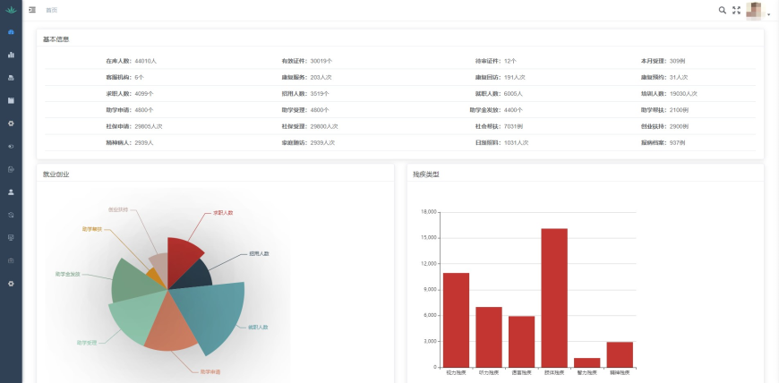Screen dimensions: 779x383
Task: Click the 言语残疾 bar in chart
Action: 522,342
